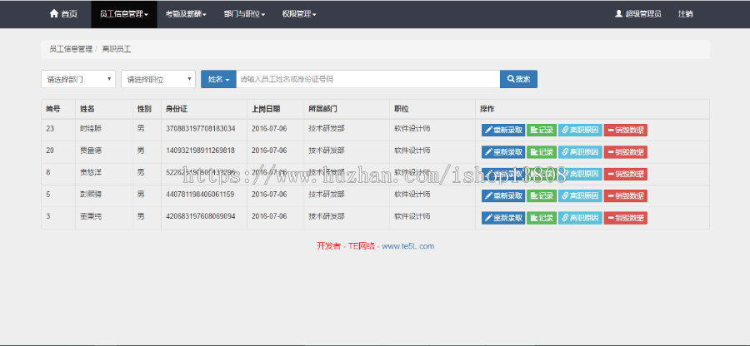Click 重新录取 for employee number 23

click(503, 131)
